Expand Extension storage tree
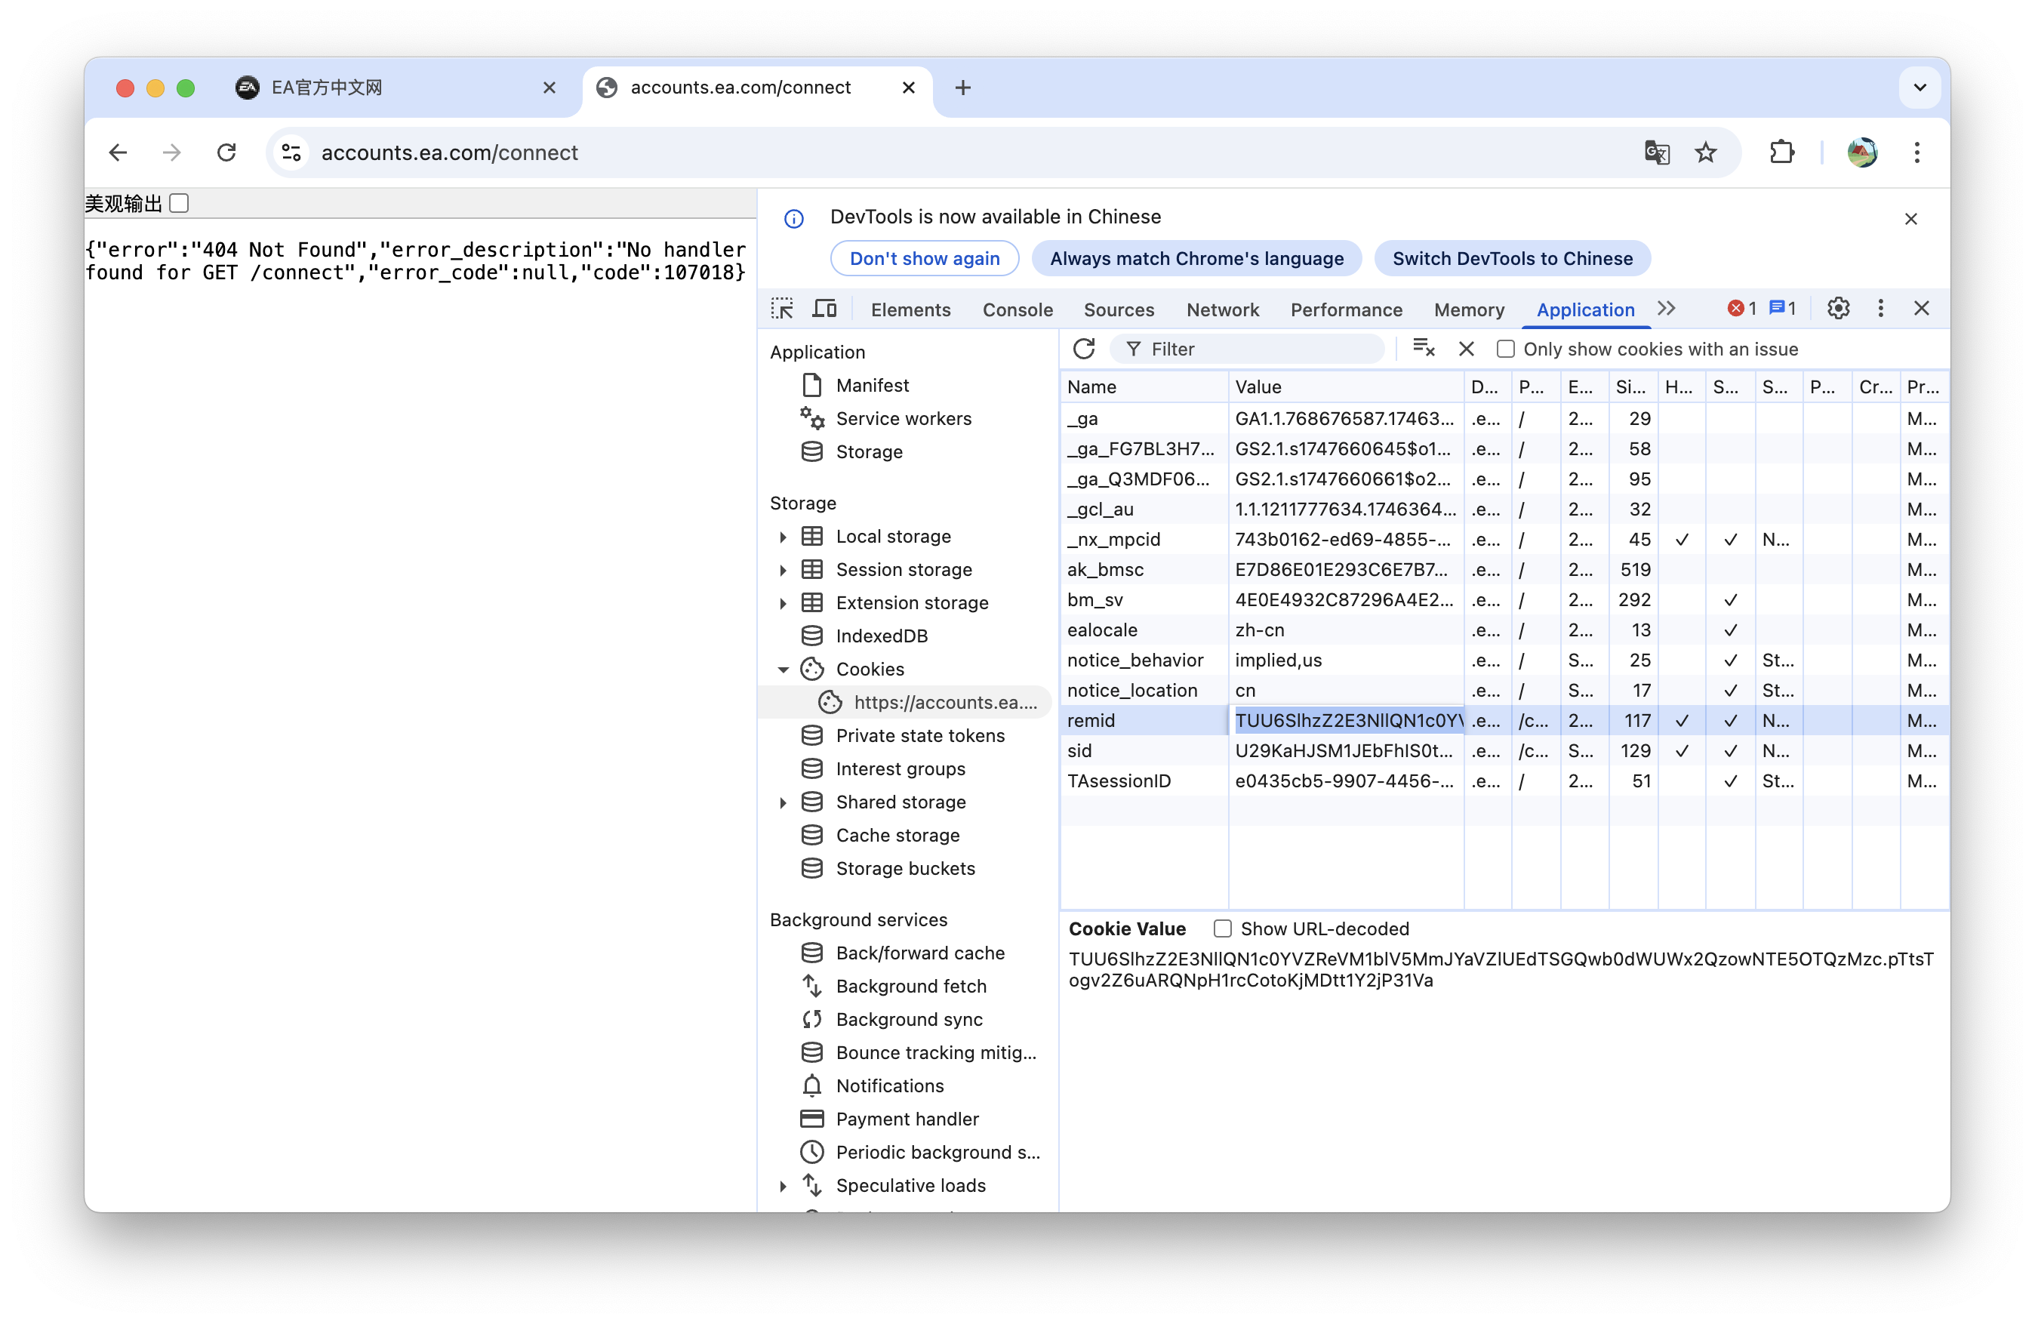Screen dimensions: 2035x1324 coord(782,603)
